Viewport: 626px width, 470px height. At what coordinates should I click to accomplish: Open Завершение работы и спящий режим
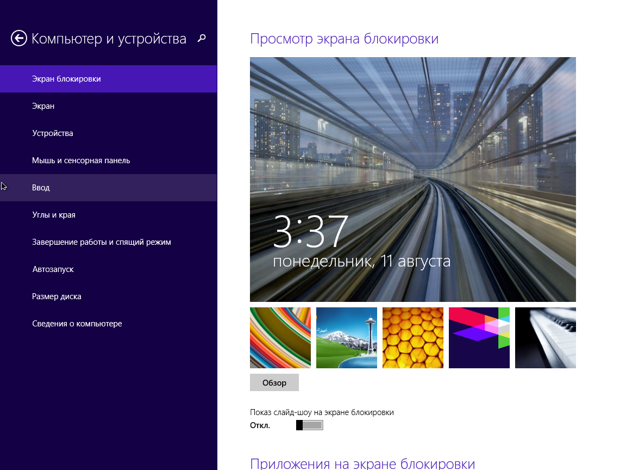pyautogui.click(x=109, y=242)
